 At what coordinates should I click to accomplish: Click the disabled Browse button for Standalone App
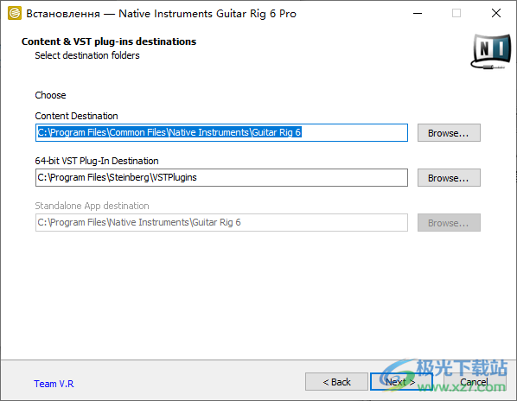449,222
